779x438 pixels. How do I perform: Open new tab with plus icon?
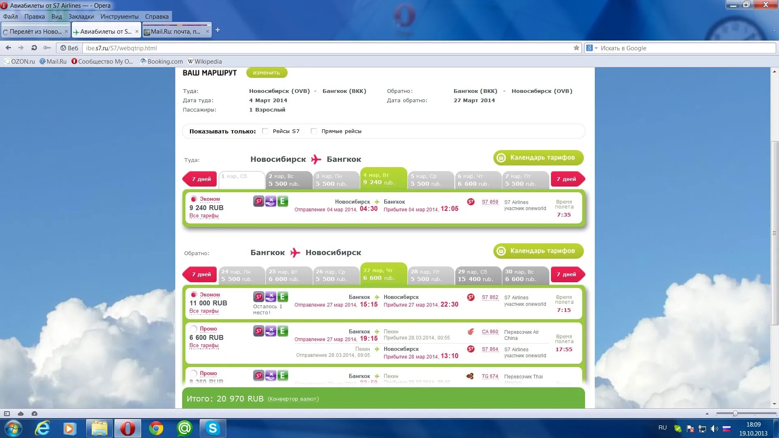[x=217, y=30]
